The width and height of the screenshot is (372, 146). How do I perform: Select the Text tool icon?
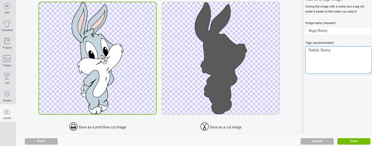pos(7,76)
